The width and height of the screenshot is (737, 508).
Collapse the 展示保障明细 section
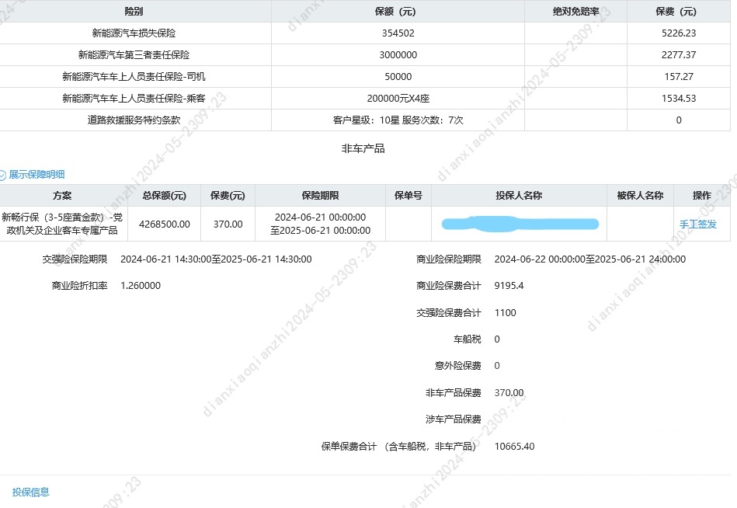click(x=37, y=174)
